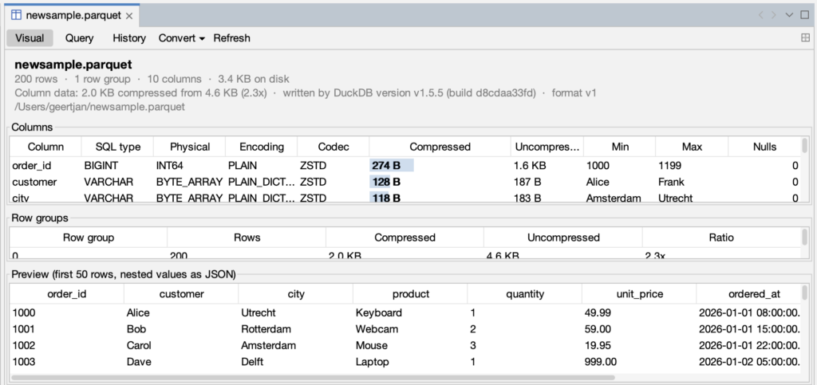Expand the Convert dropdown menu
Screen dimensions: 817x385
coord(182,38)
